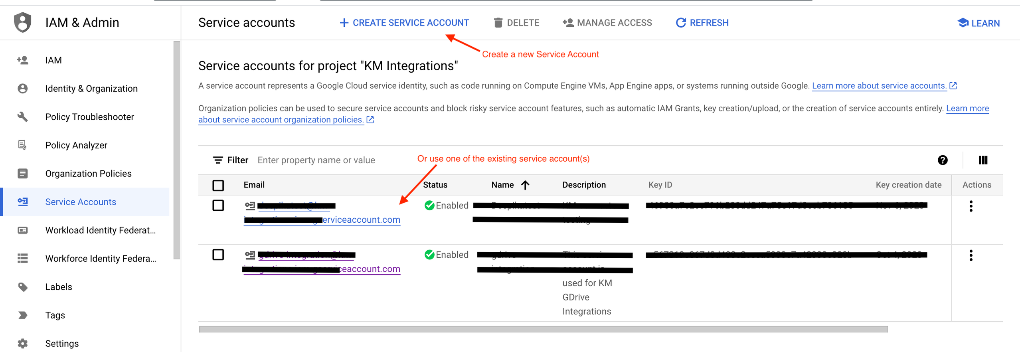Sort by Name using the up arrow
Screen dimensions: 1020x352
pos(525,185)
